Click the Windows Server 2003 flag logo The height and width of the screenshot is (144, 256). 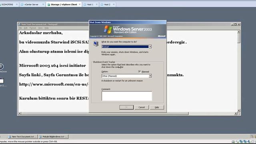tap(108, 30)
